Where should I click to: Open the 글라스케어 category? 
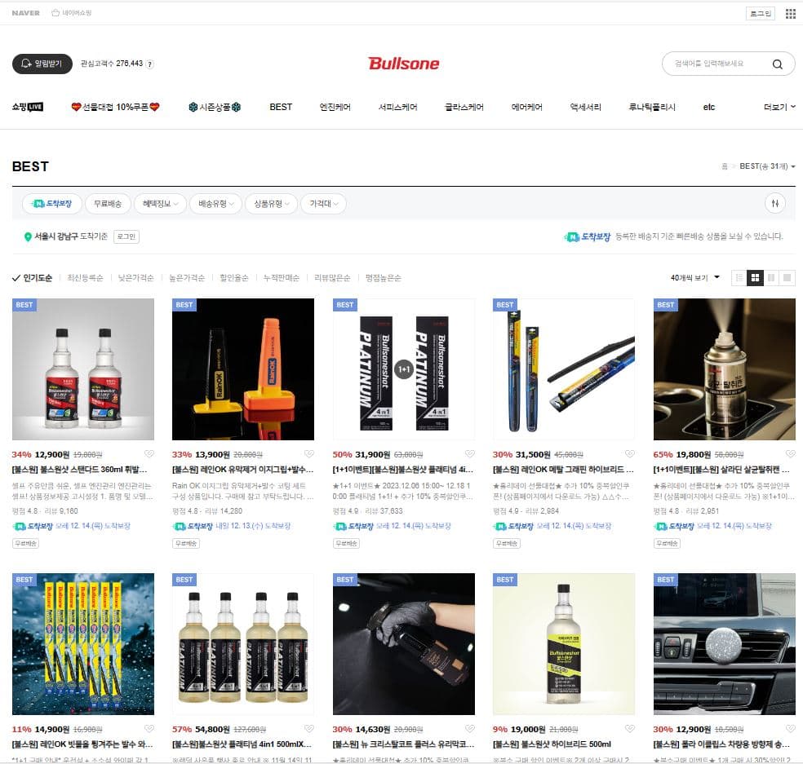(464, 107)
